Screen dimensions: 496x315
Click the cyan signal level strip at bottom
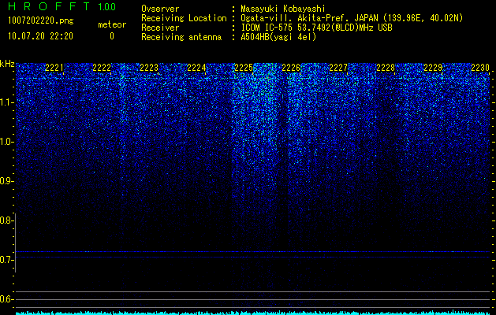coord(253,313)
